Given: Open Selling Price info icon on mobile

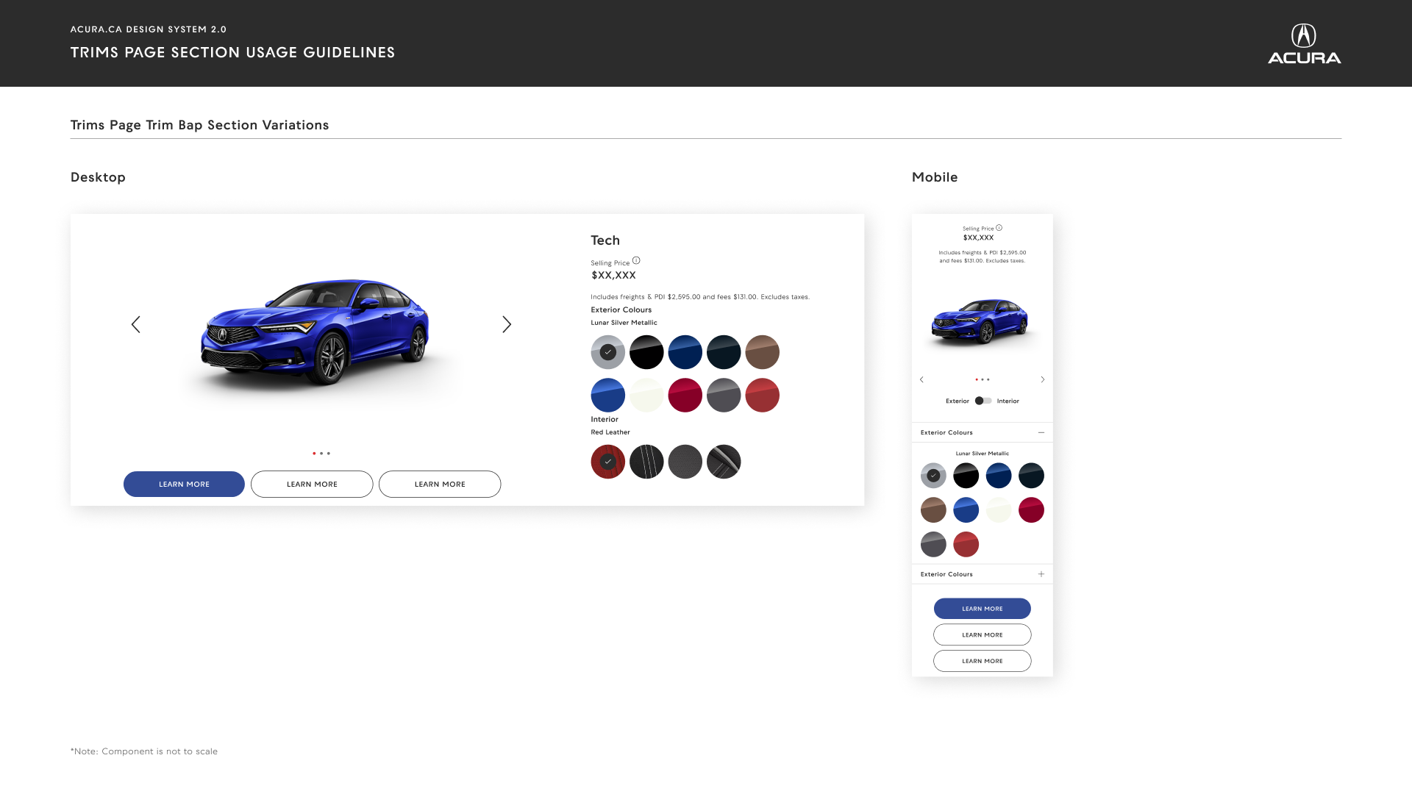Looking at the screenshot, I should [999, 228].
